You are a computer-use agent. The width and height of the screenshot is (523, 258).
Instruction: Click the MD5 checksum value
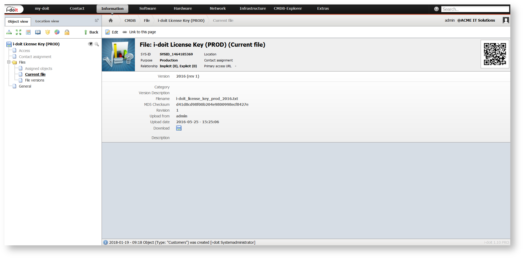point(212,104)
